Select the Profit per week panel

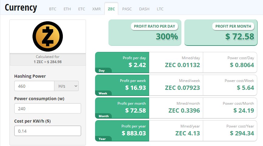(122, 85)
